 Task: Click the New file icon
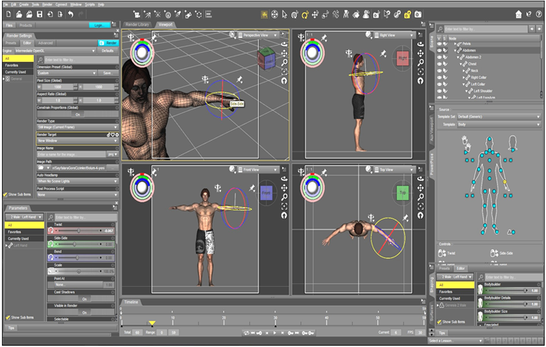click(7, 14)
